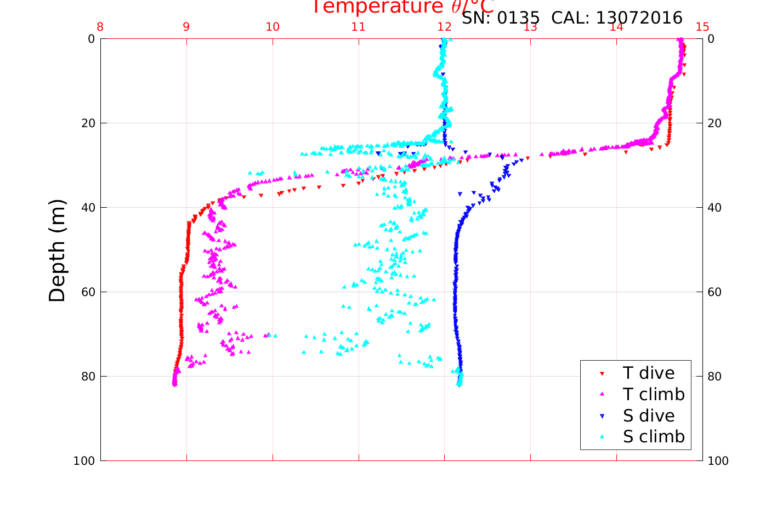Click the 'S climb' legend label
The height and width of the screenshot is (518, 777).
point(654,437)
